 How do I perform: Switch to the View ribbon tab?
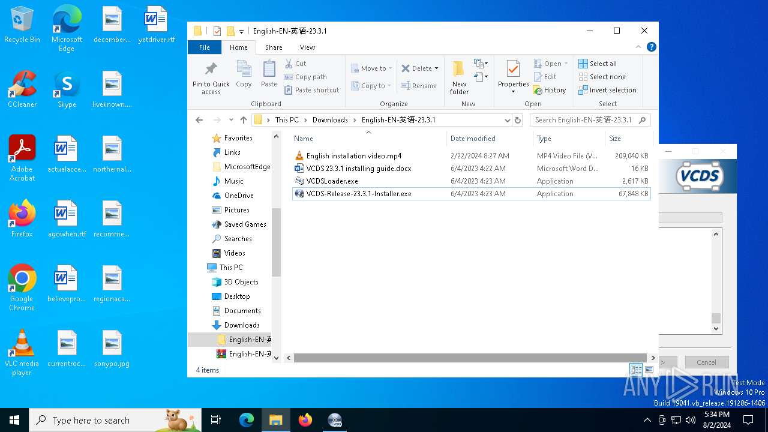(x=307, y=47)
